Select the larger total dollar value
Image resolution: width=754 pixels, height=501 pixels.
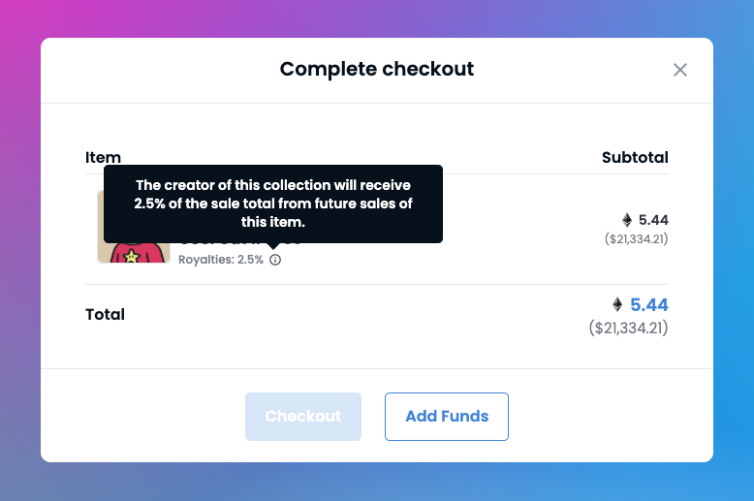pos(628,329)
